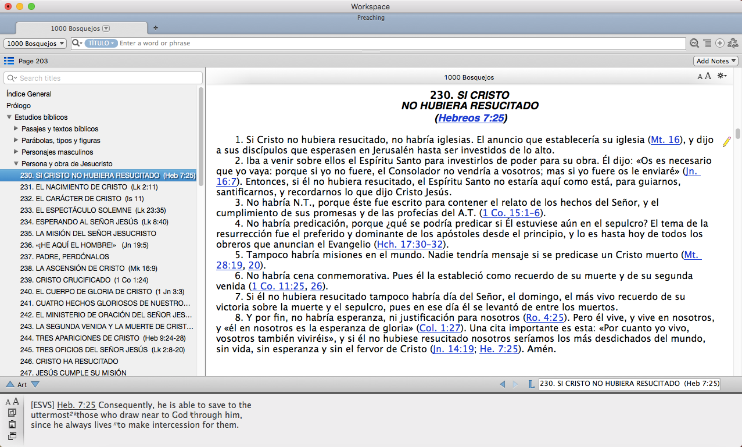742x447 pixels.
Task: Click the main text pane scrollbar thumb
Action: pos(738,134)
